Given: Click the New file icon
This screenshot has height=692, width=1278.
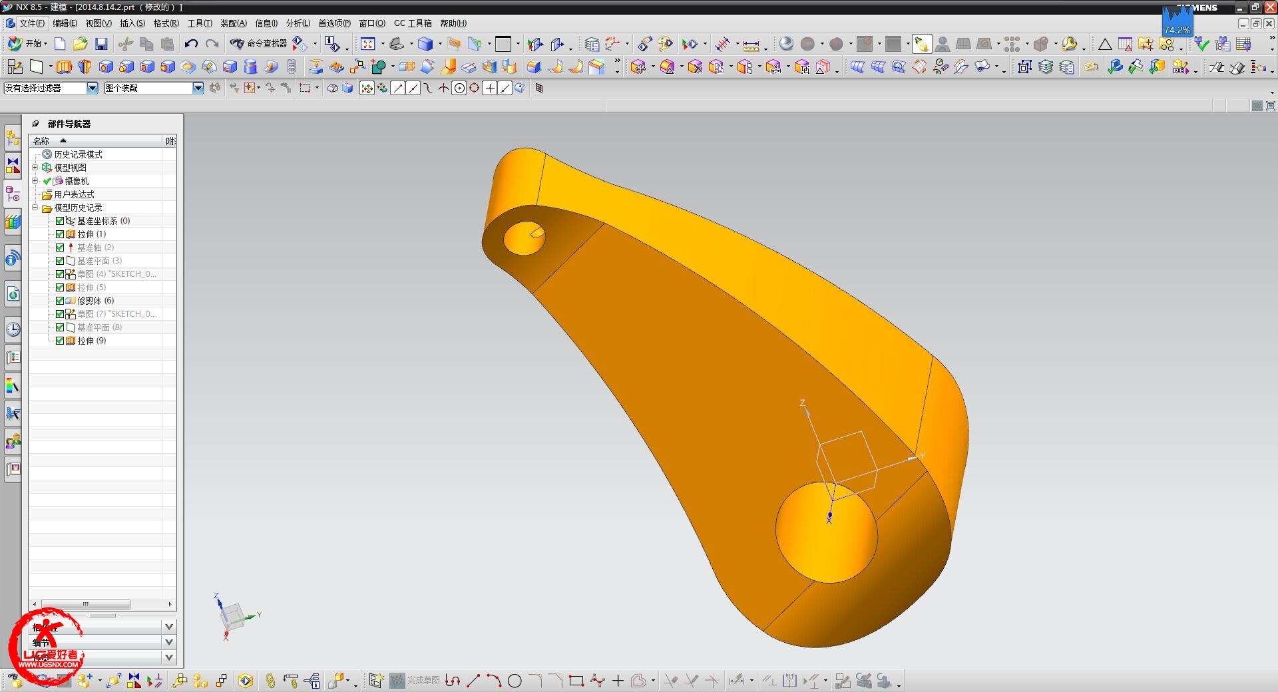Looking at the screenshot, I should [60, 44].
